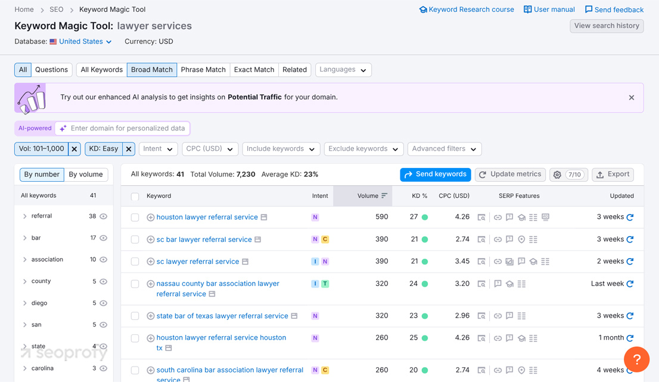659x382 pixels.
Task: Expand the referral keyword group
Action: tap(25, 216)
